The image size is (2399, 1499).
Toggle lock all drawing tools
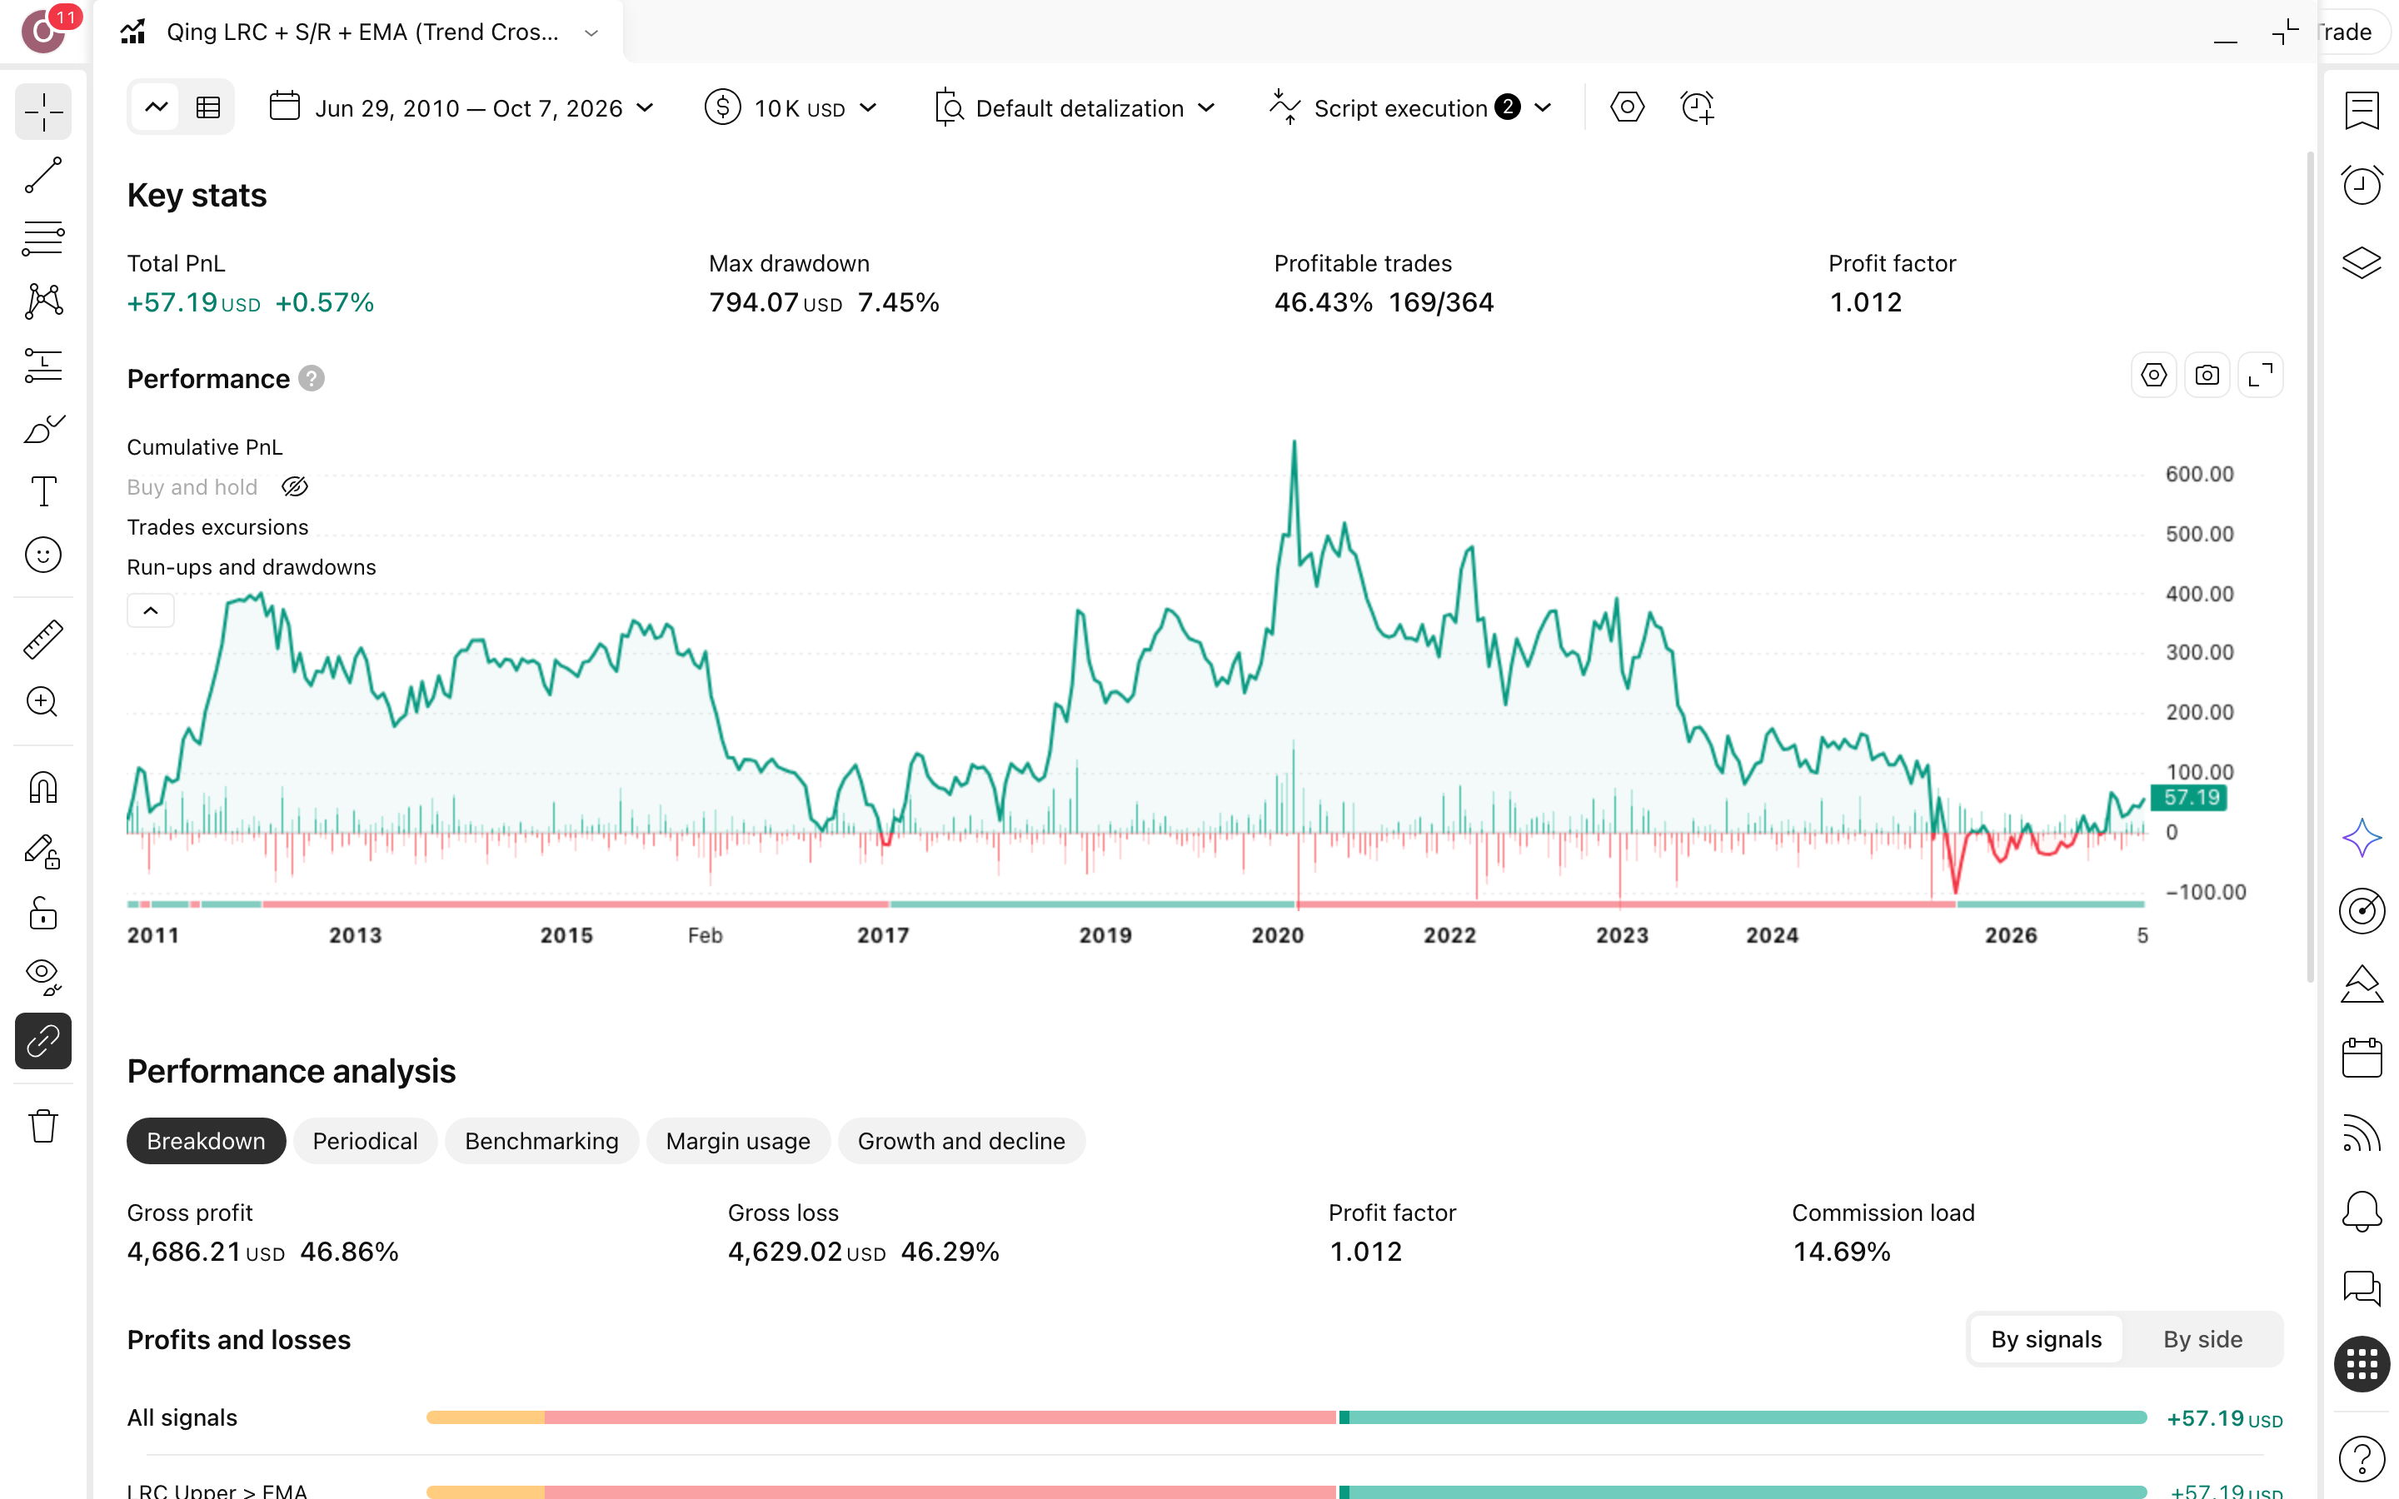(43, 914)
